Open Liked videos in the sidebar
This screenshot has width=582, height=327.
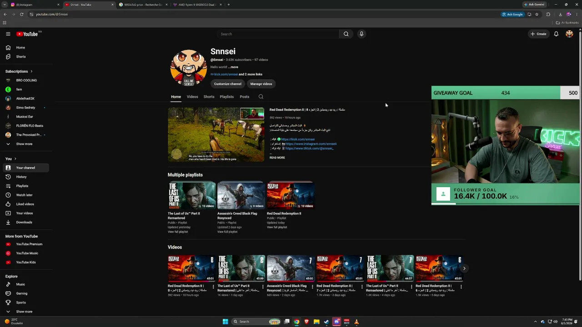25,204
